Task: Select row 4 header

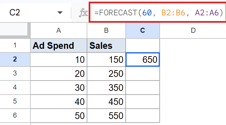Action: 15,88
